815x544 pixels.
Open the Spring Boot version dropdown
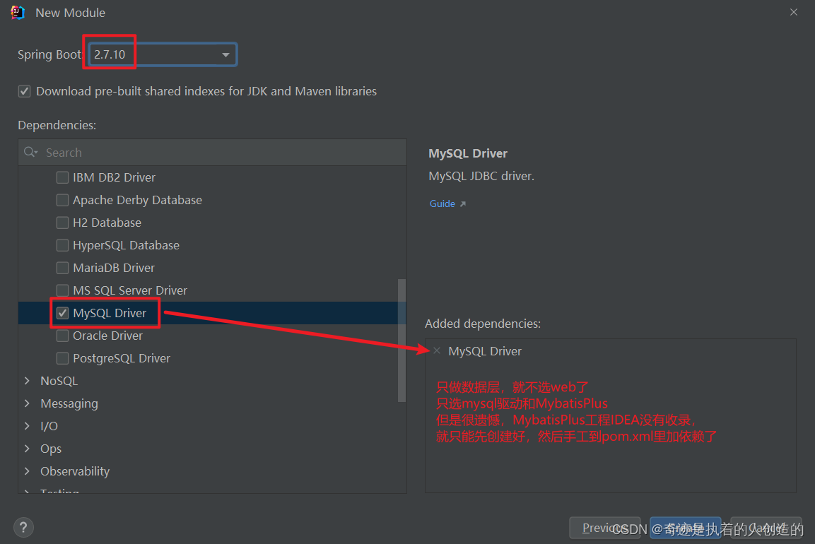163,54
